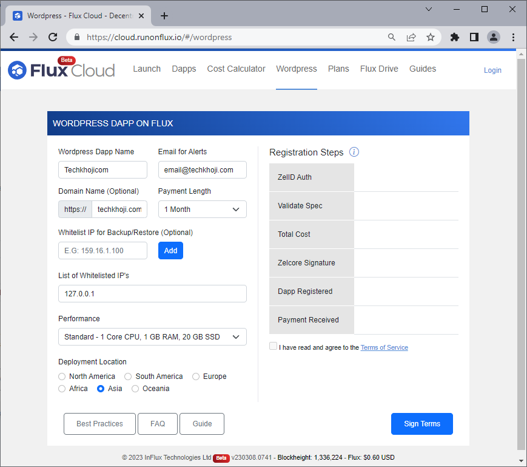527x467 pixels.
Task: Click the Validate Spec step
Action: click(312, 206)
